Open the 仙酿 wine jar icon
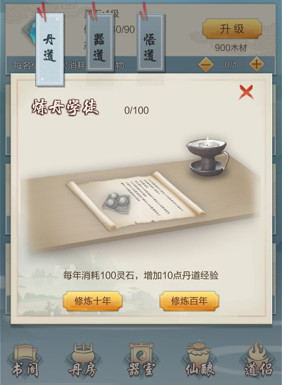The image size is (282, 385). tap(200, 361)
